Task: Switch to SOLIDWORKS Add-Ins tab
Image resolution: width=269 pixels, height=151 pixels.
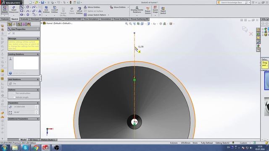Action: click(52, 19)
